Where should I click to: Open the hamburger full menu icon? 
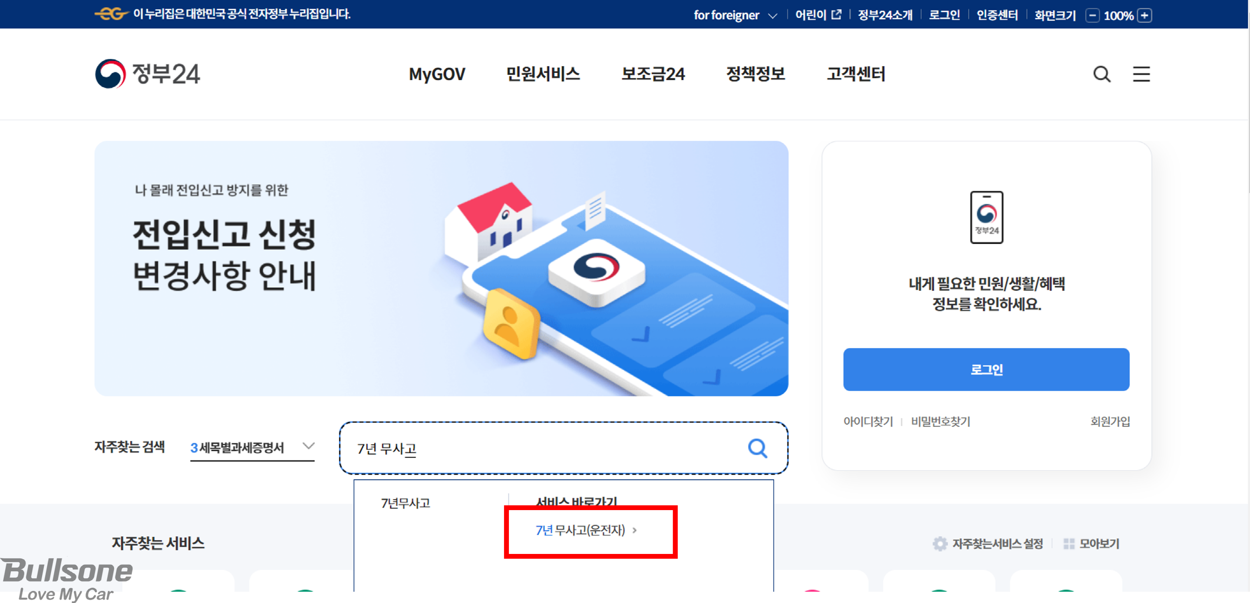point(1141,74)
